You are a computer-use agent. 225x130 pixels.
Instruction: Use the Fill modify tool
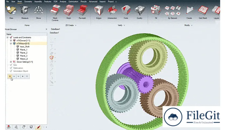pyautogui.click(x=156, y=12)
